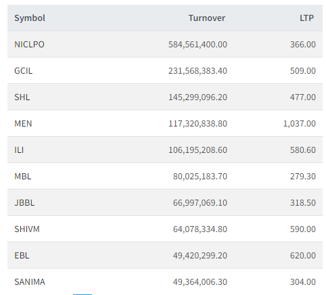This screenshot has height=295, width=326.
Task: Click the LTP column header
Action: (x=306, y=18)
